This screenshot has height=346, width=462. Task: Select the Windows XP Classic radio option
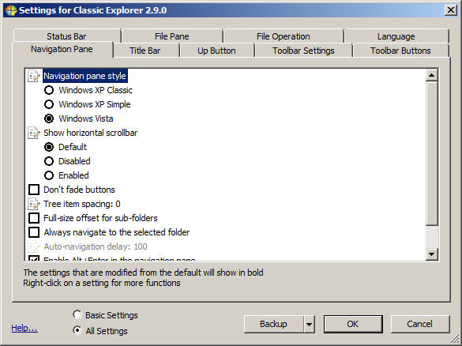[49, 90]
